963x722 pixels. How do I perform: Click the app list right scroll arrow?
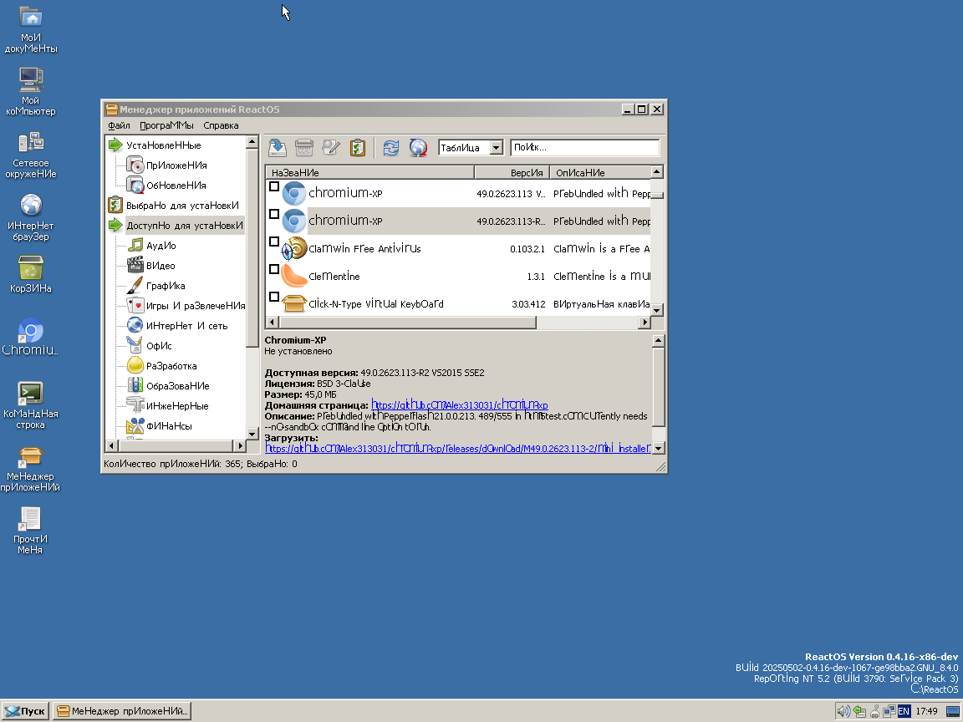645,323
